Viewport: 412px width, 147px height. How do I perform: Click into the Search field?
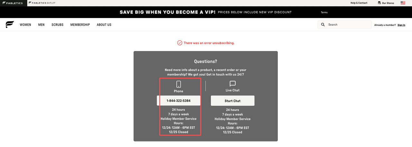[348, 25]
